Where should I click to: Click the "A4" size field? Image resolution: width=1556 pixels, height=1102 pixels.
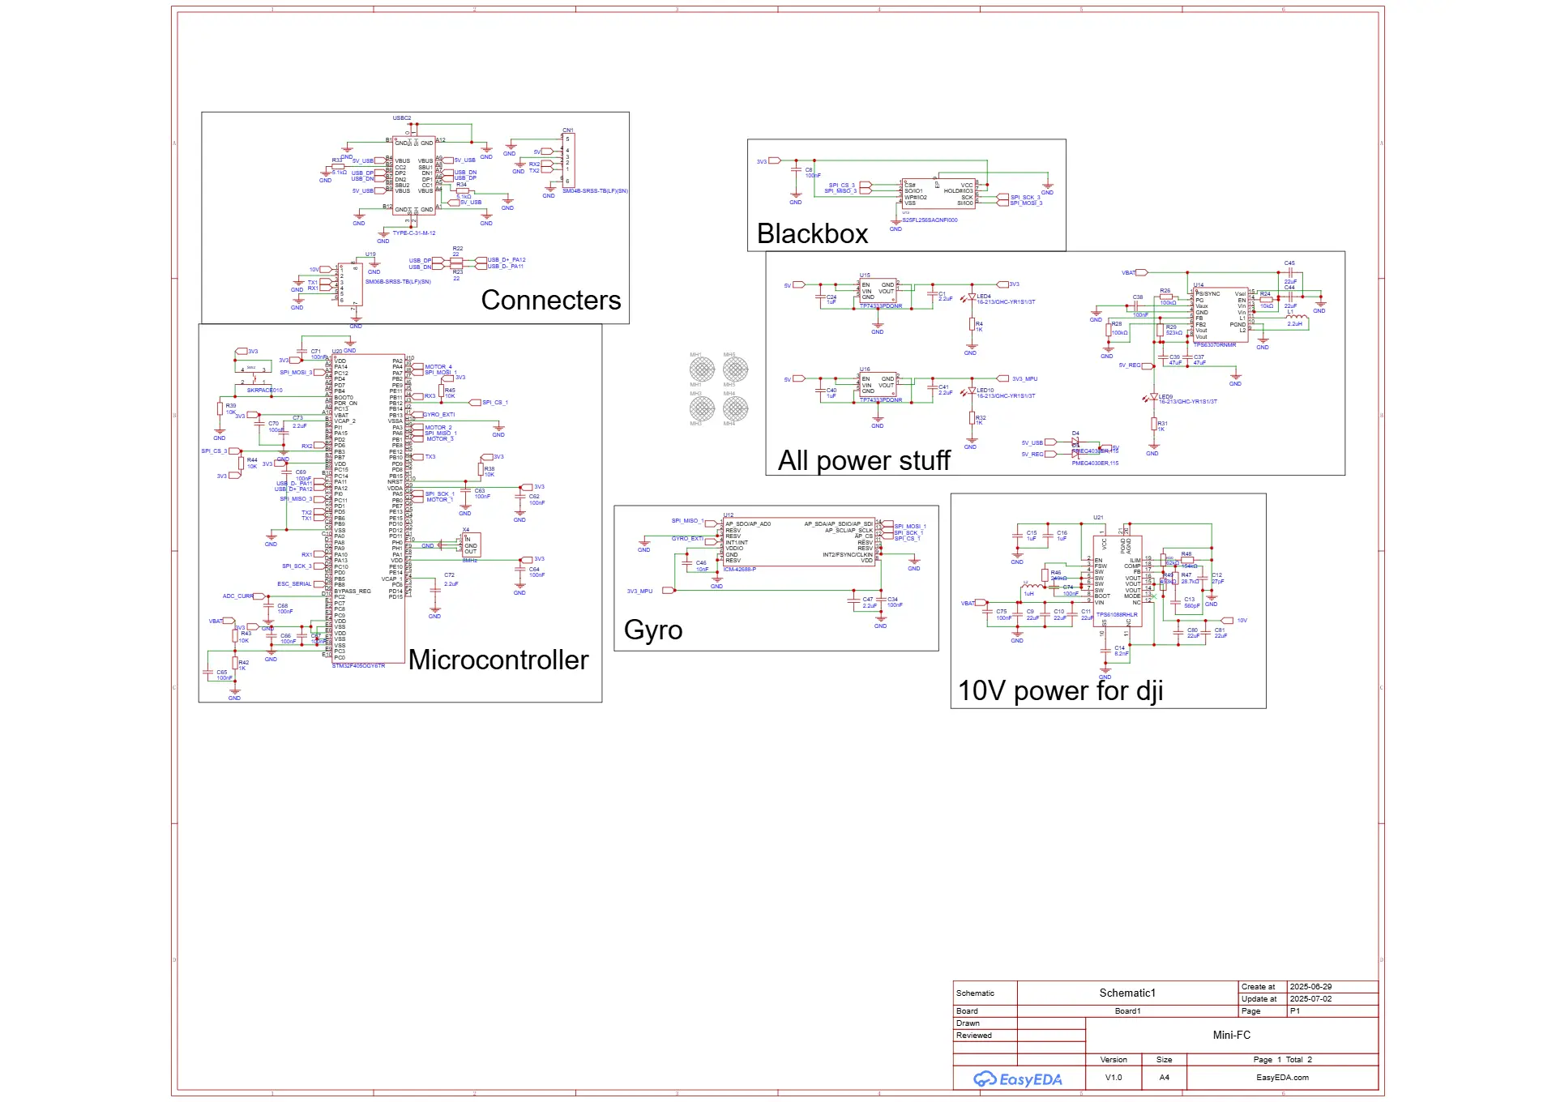[1164, 1078]
